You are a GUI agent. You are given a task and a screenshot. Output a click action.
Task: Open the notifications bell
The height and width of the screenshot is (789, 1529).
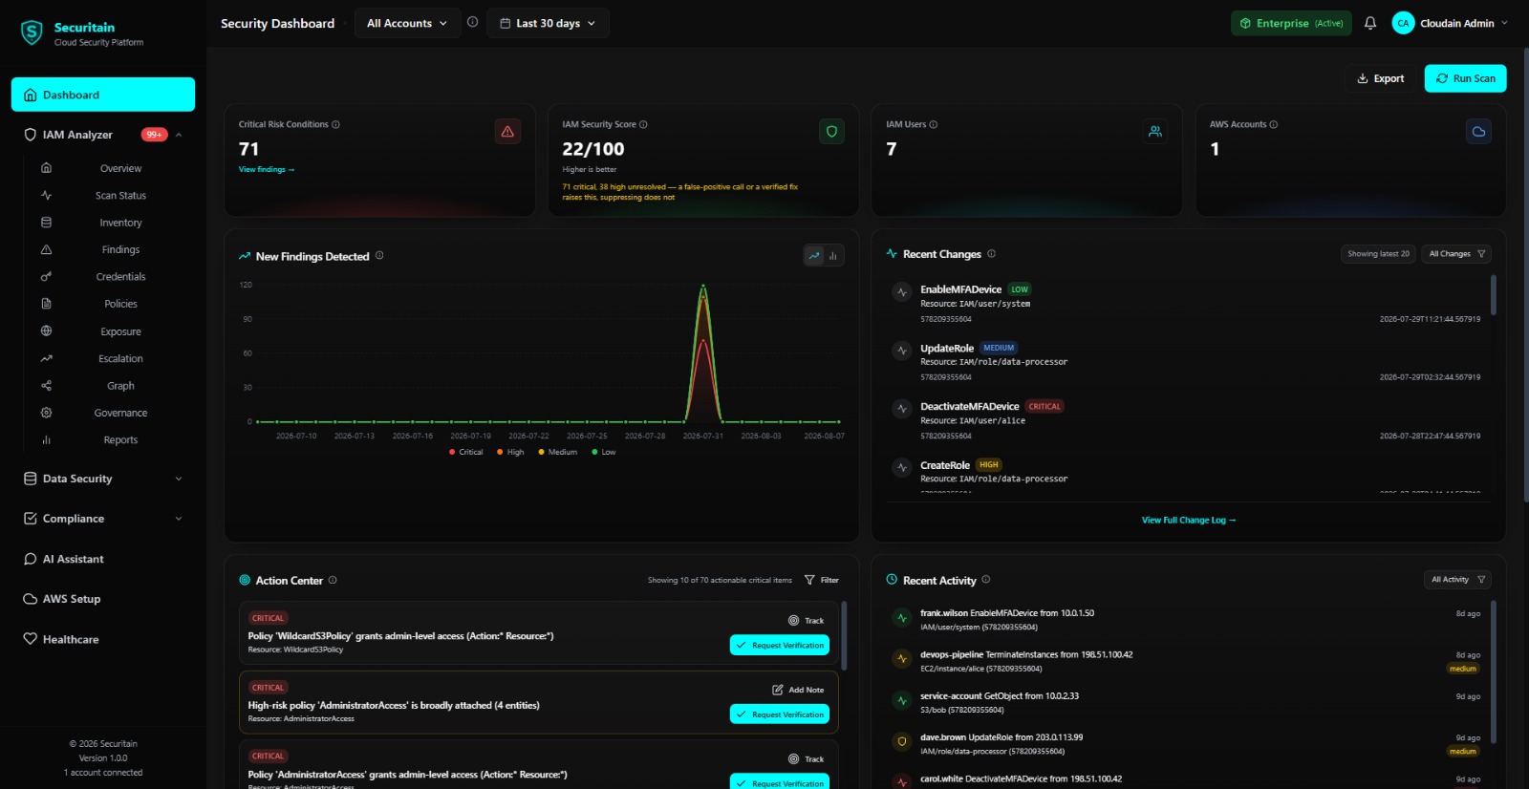pos(1370,23)
